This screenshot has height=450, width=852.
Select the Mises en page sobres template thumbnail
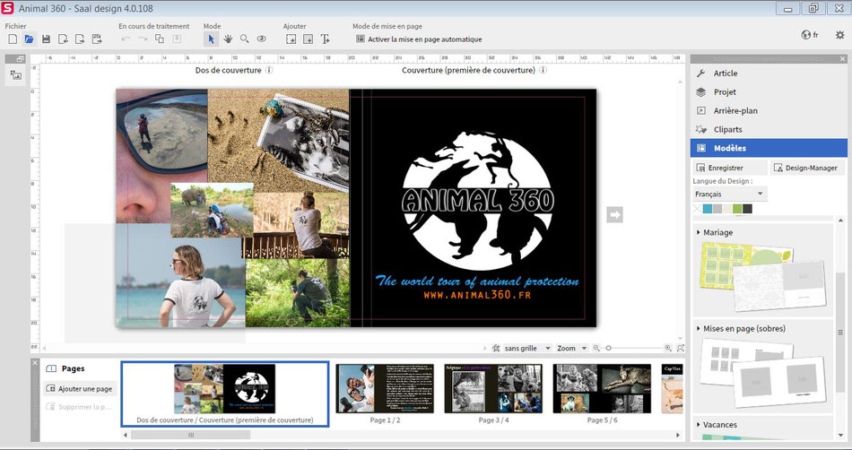[x=762, y=372]
